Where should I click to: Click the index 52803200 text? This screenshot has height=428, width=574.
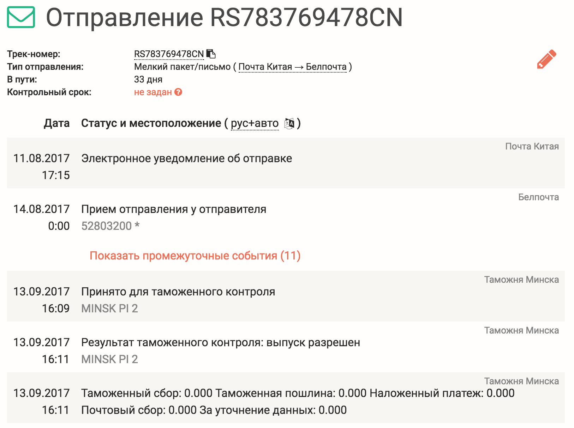pyautogui.click(x=107, y=226)
